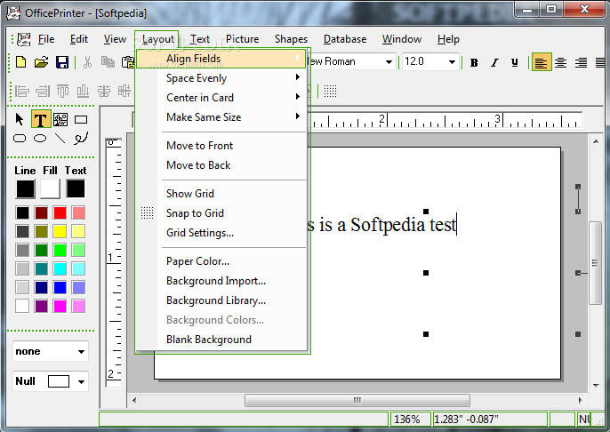
Task: Pick the bright red color swatch
Action: [x=60, y=213]
